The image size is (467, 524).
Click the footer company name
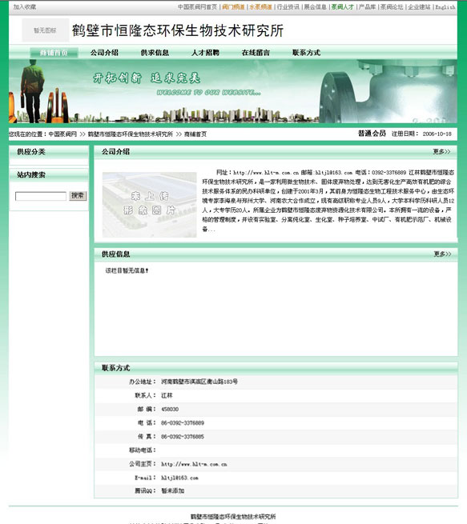click(x=233, y=517)
